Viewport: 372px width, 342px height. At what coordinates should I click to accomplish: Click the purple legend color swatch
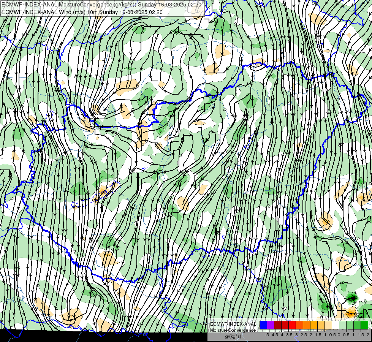point(271,325)
